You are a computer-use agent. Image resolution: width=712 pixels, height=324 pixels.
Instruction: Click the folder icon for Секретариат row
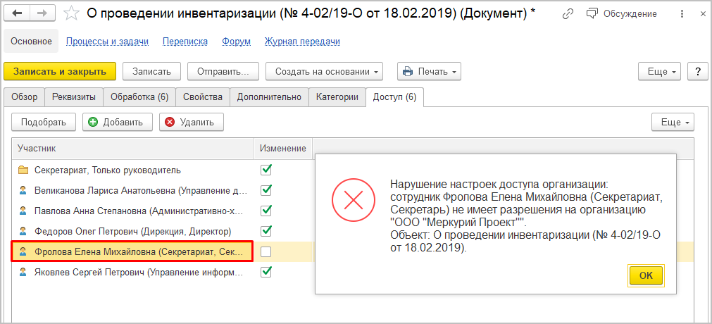23,170
